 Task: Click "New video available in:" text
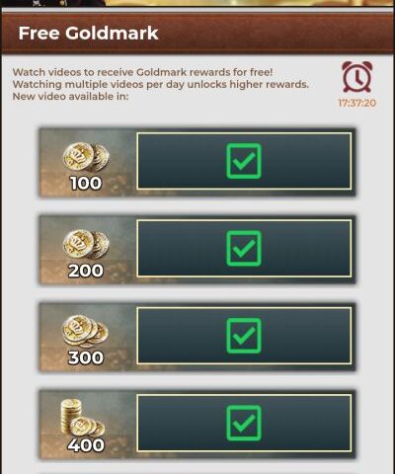pyautogui.click(x=70, y=97)
